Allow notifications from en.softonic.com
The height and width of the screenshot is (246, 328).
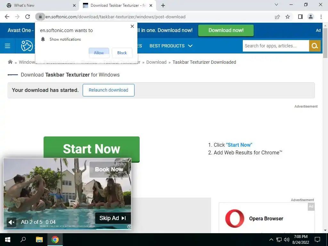99,53
